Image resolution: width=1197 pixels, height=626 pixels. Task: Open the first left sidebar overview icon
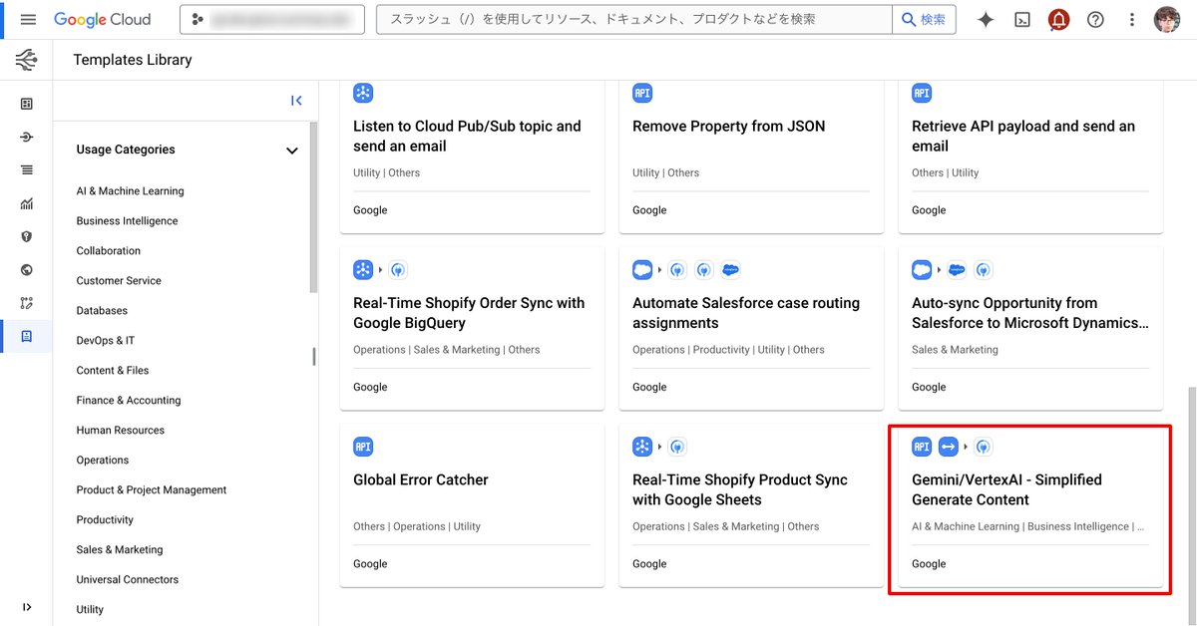pos(26,104)
